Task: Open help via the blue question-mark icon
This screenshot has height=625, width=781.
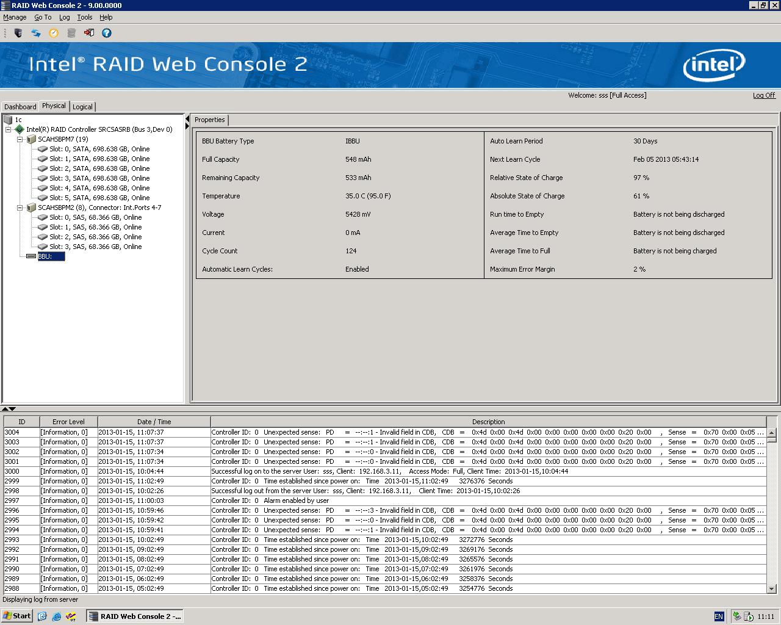Action: click(107, 33)
